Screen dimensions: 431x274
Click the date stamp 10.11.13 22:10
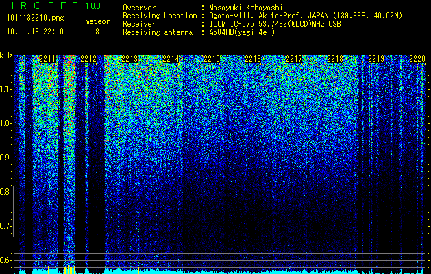[x=35, y=32]
